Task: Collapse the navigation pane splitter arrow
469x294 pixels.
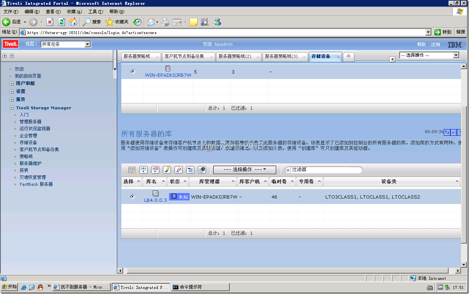Action: click(115, 69)
